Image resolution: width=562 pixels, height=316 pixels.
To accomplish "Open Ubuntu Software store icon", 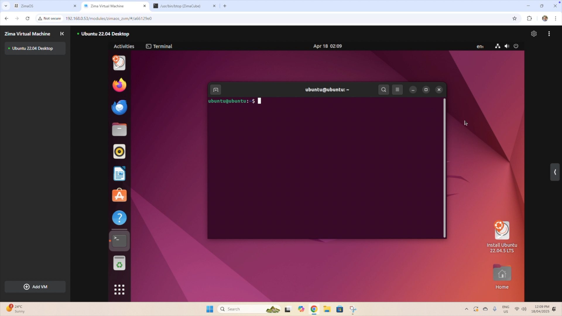I will tap(119, 195).
